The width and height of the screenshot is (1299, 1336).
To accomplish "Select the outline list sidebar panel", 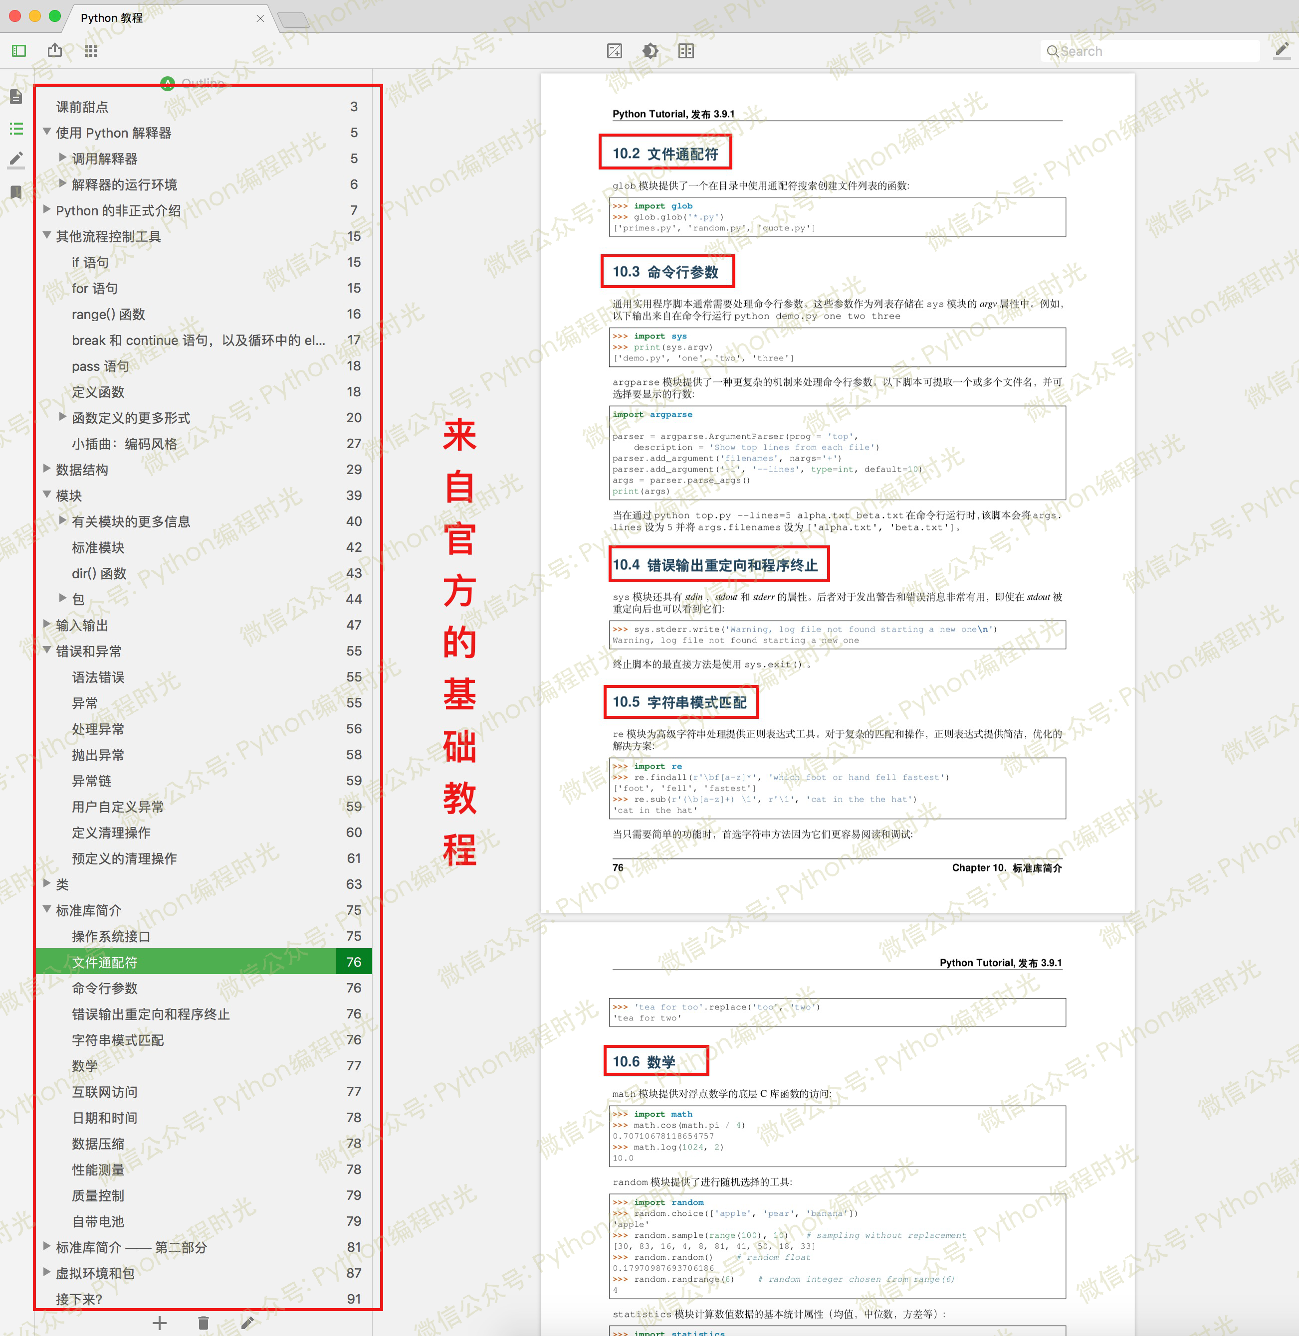I will pyautogui.click(x=16, y=129).
